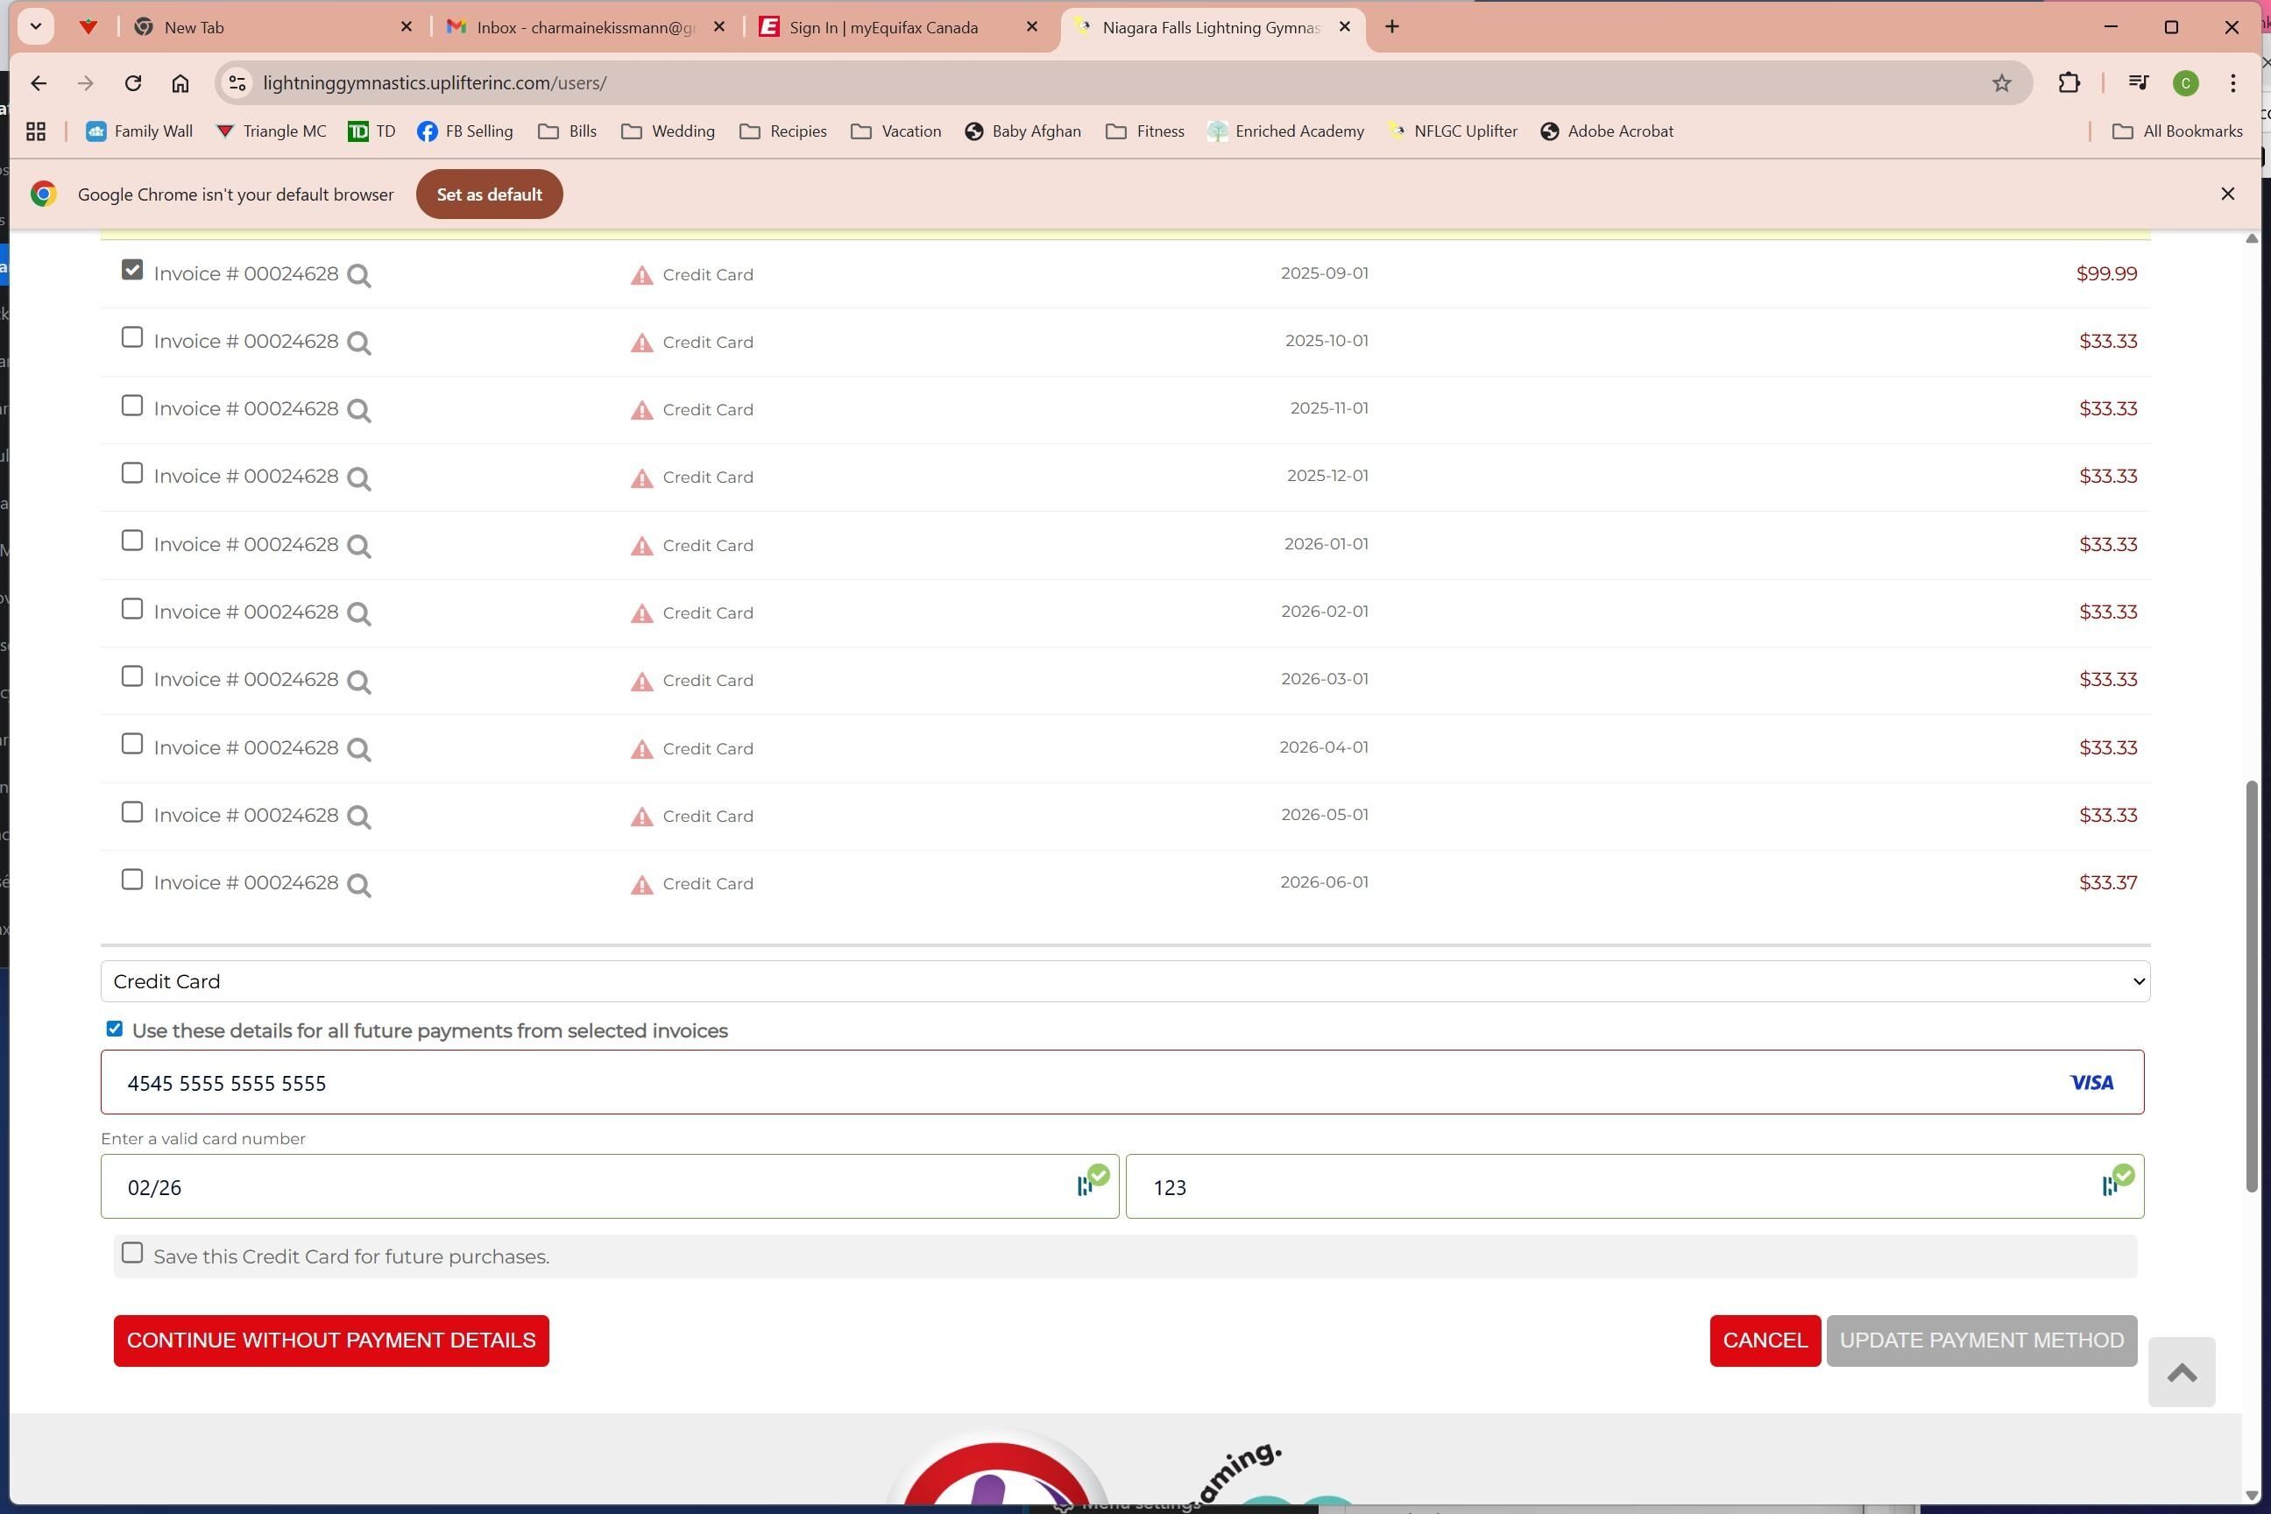Open the Credit Card payment method dropdown

click(1124, 981)
